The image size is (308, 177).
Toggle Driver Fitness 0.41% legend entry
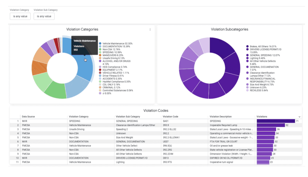click(x=111, y=76)
